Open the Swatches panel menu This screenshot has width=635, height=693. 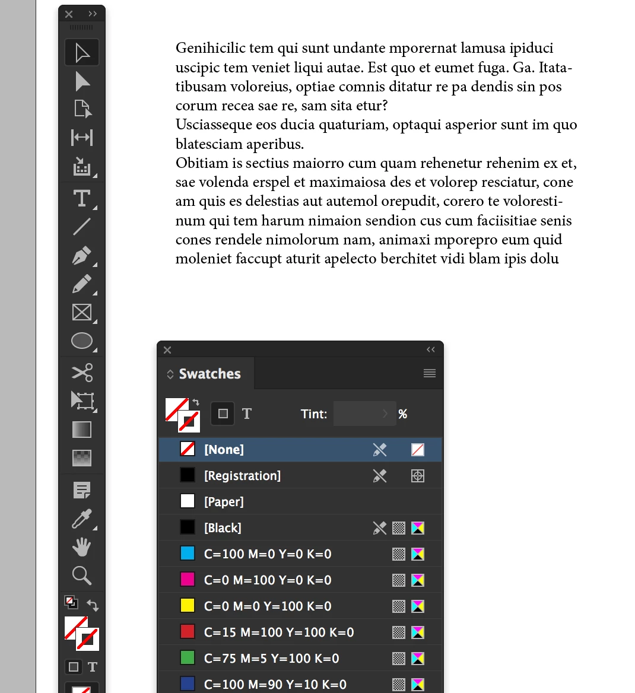[430, 373]
